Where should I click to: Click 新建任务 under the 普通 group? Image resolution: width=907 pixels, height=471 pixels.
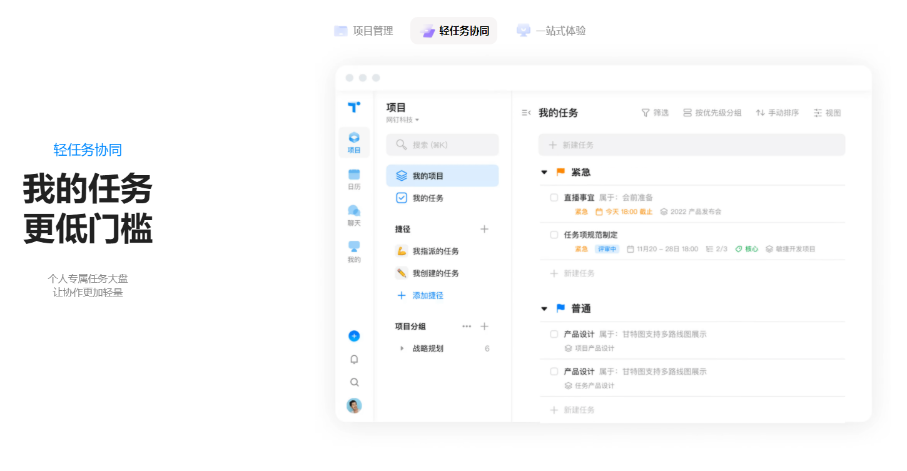[572, 410]
